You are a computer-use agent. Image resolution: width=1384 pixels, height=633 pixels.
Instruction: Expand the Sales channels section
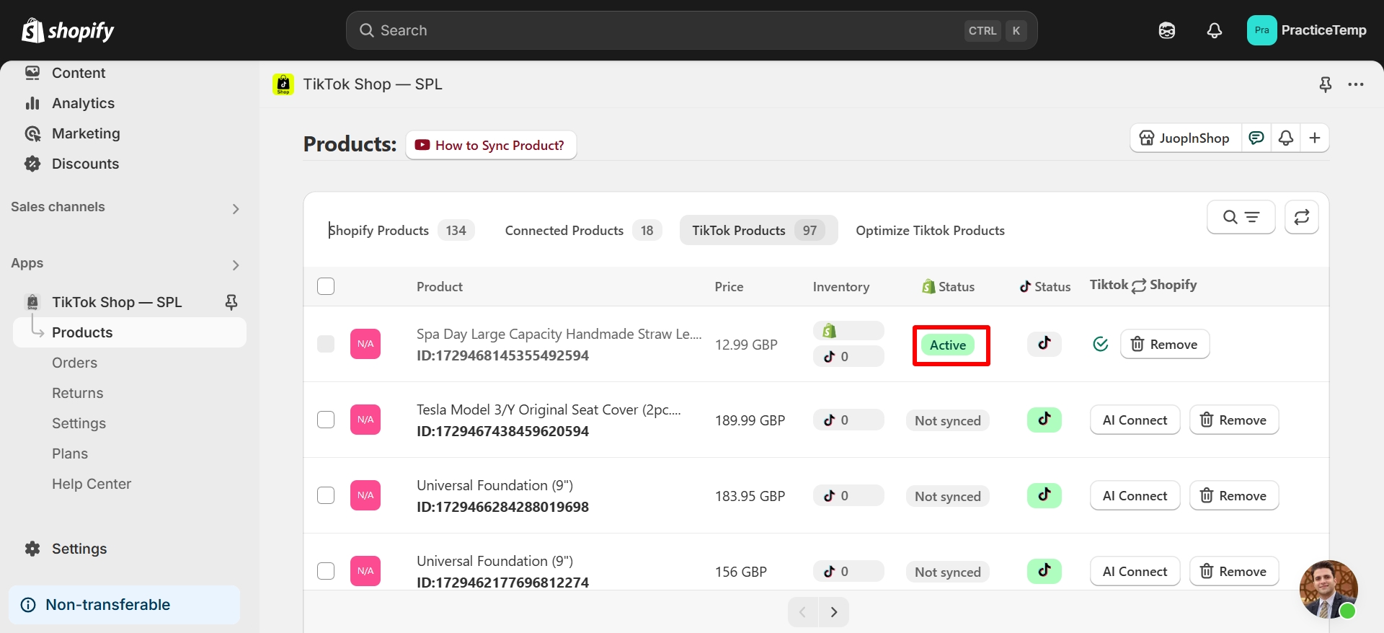tap(235, 208)
